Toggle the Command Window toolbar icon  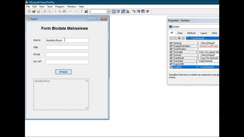point(114,11)
